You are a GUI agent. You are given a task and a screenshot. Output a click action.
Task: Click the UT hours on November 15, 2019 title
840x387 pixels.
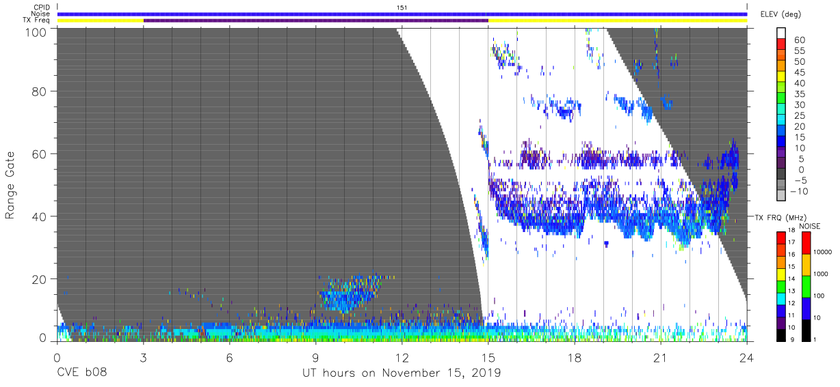pos(402,374)
